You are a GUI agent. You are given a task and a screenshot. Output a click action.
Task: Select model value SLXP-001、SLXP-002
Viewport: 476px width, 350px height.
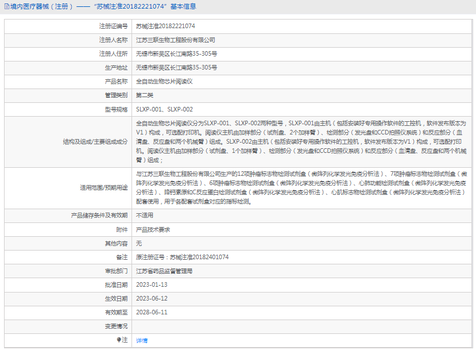click(x=164, y=109)
